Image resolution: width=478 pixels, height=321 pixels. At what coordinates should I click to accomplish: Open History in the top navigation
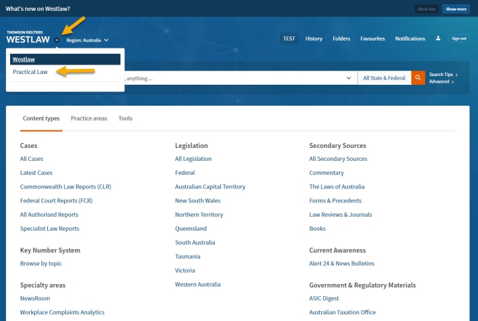[314, 39]
